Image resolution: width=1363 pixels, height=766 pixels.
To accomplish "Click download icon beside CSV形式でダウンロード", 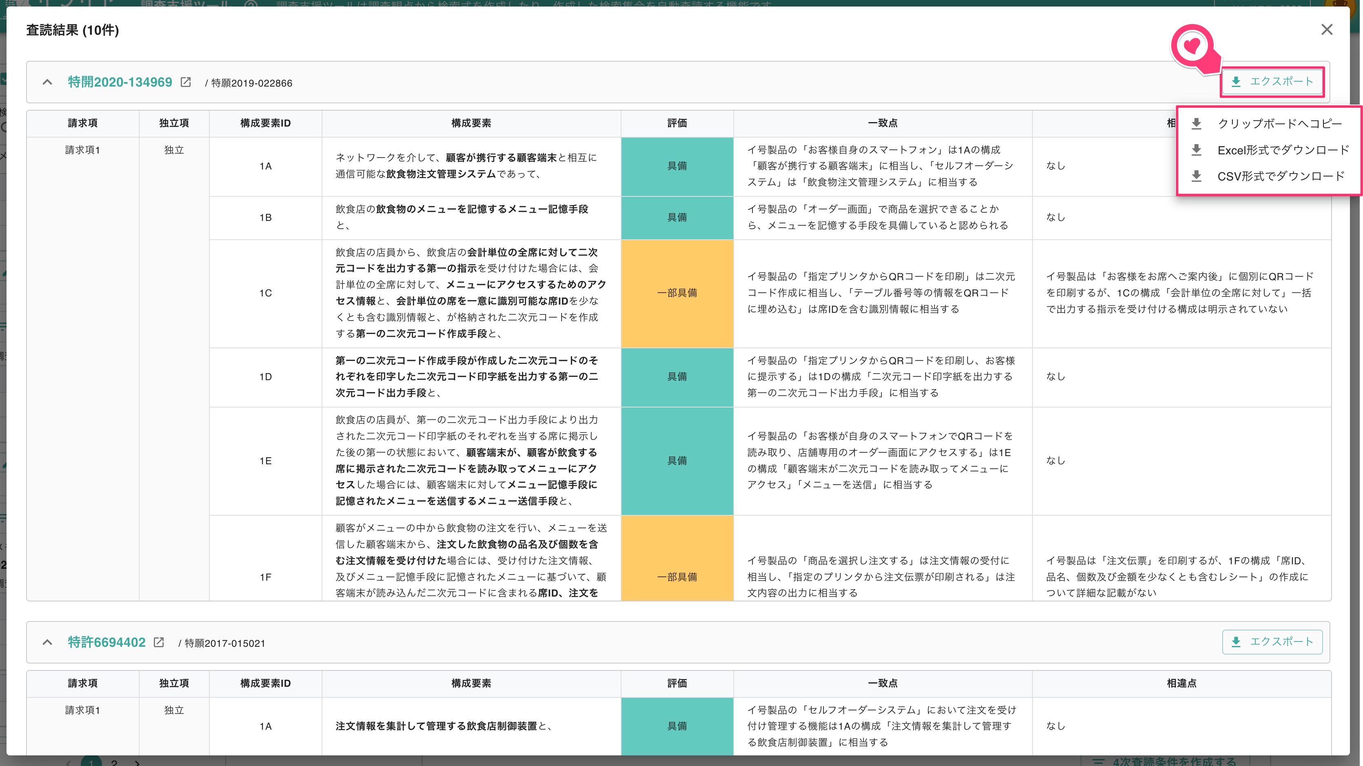I will pos(1197,176).
